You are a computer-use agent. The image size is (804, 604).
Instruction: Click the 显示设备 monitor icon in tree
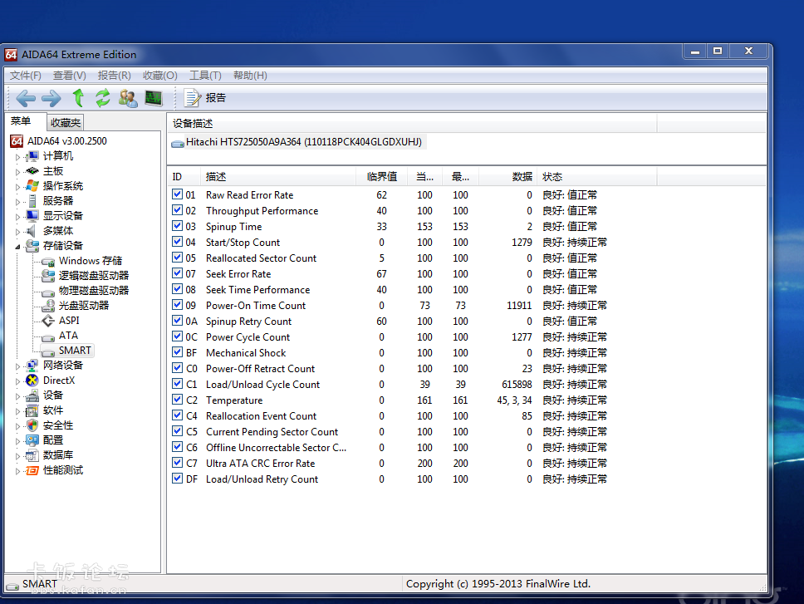click(x=32, y=215)
